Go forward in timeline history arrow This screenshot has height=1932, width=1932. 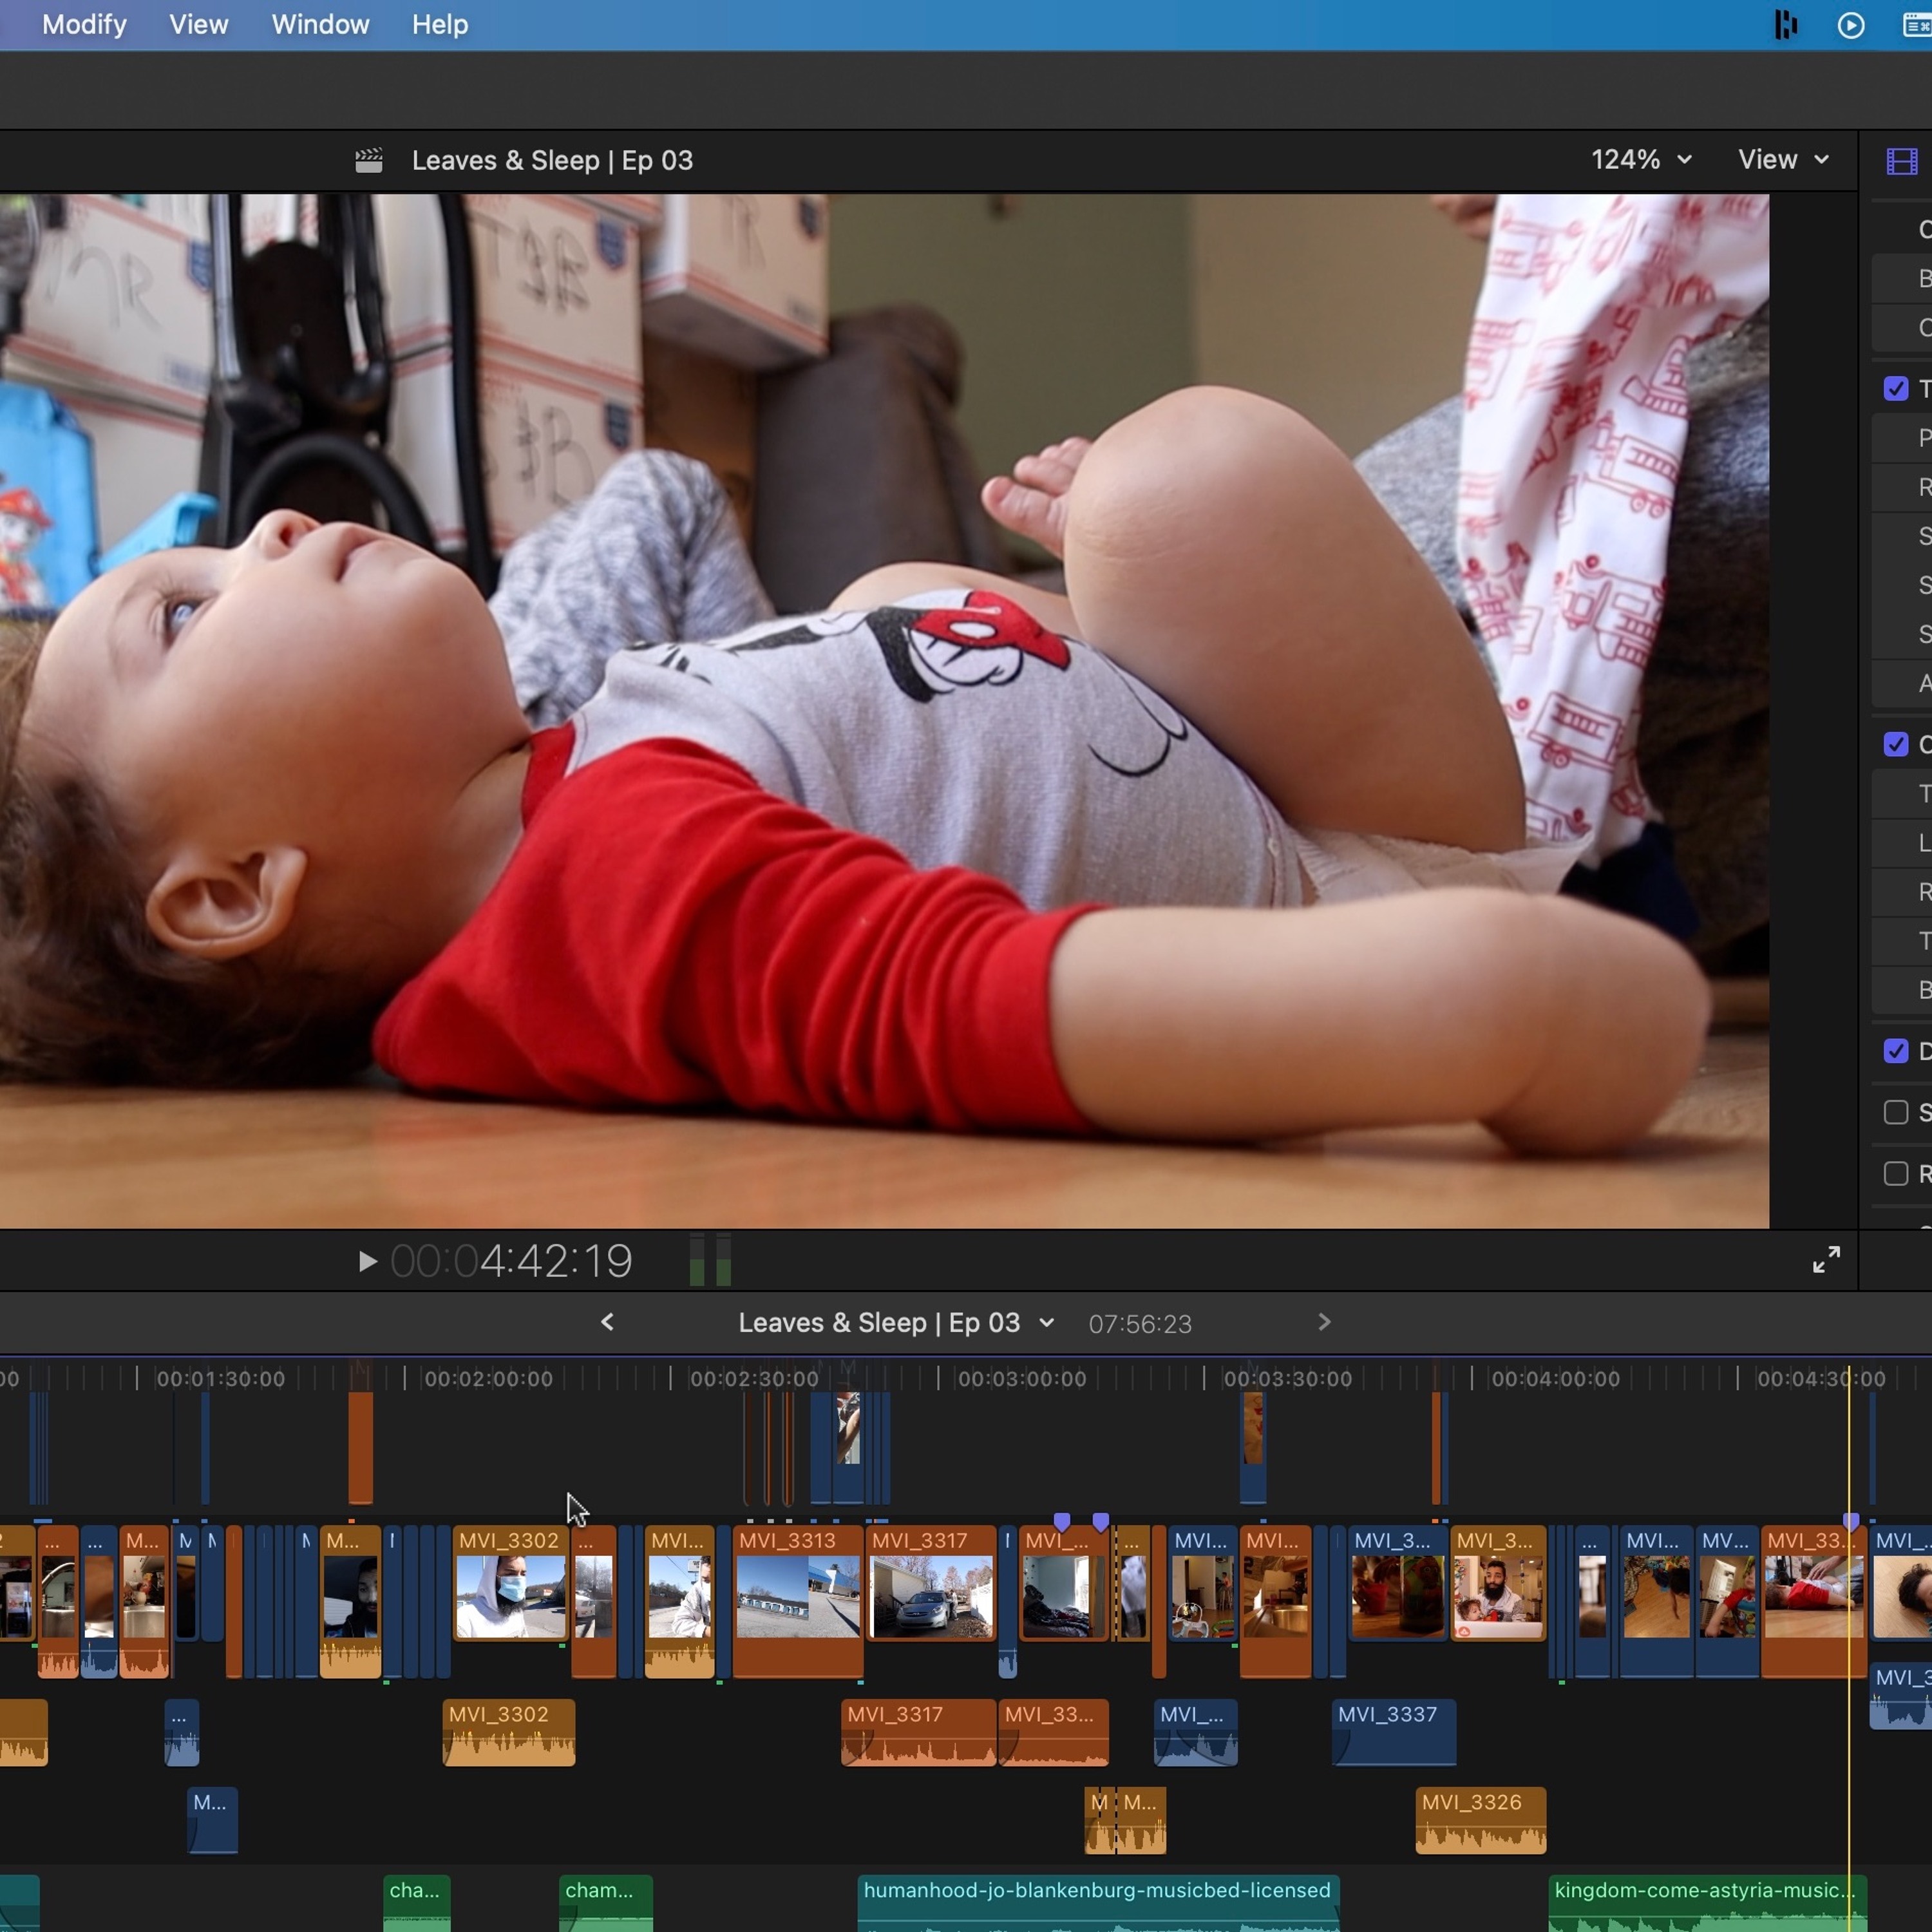click(1324, 1322)
